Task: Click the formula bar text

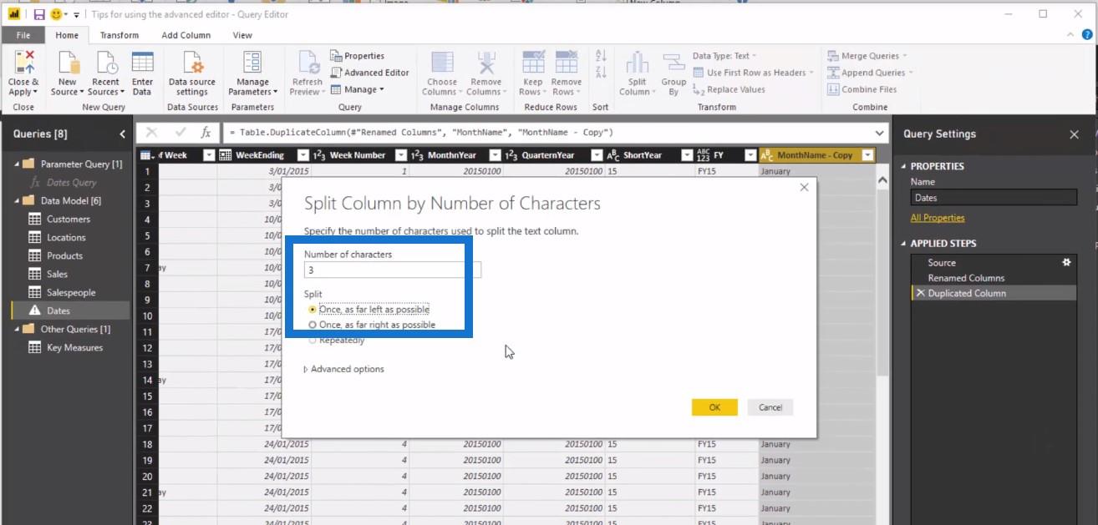Action: [x=421, y=133]
